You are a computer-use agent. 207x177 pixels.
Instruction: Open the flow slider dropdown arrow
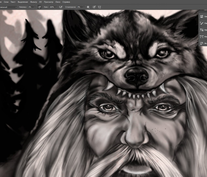tap(56, 7)
